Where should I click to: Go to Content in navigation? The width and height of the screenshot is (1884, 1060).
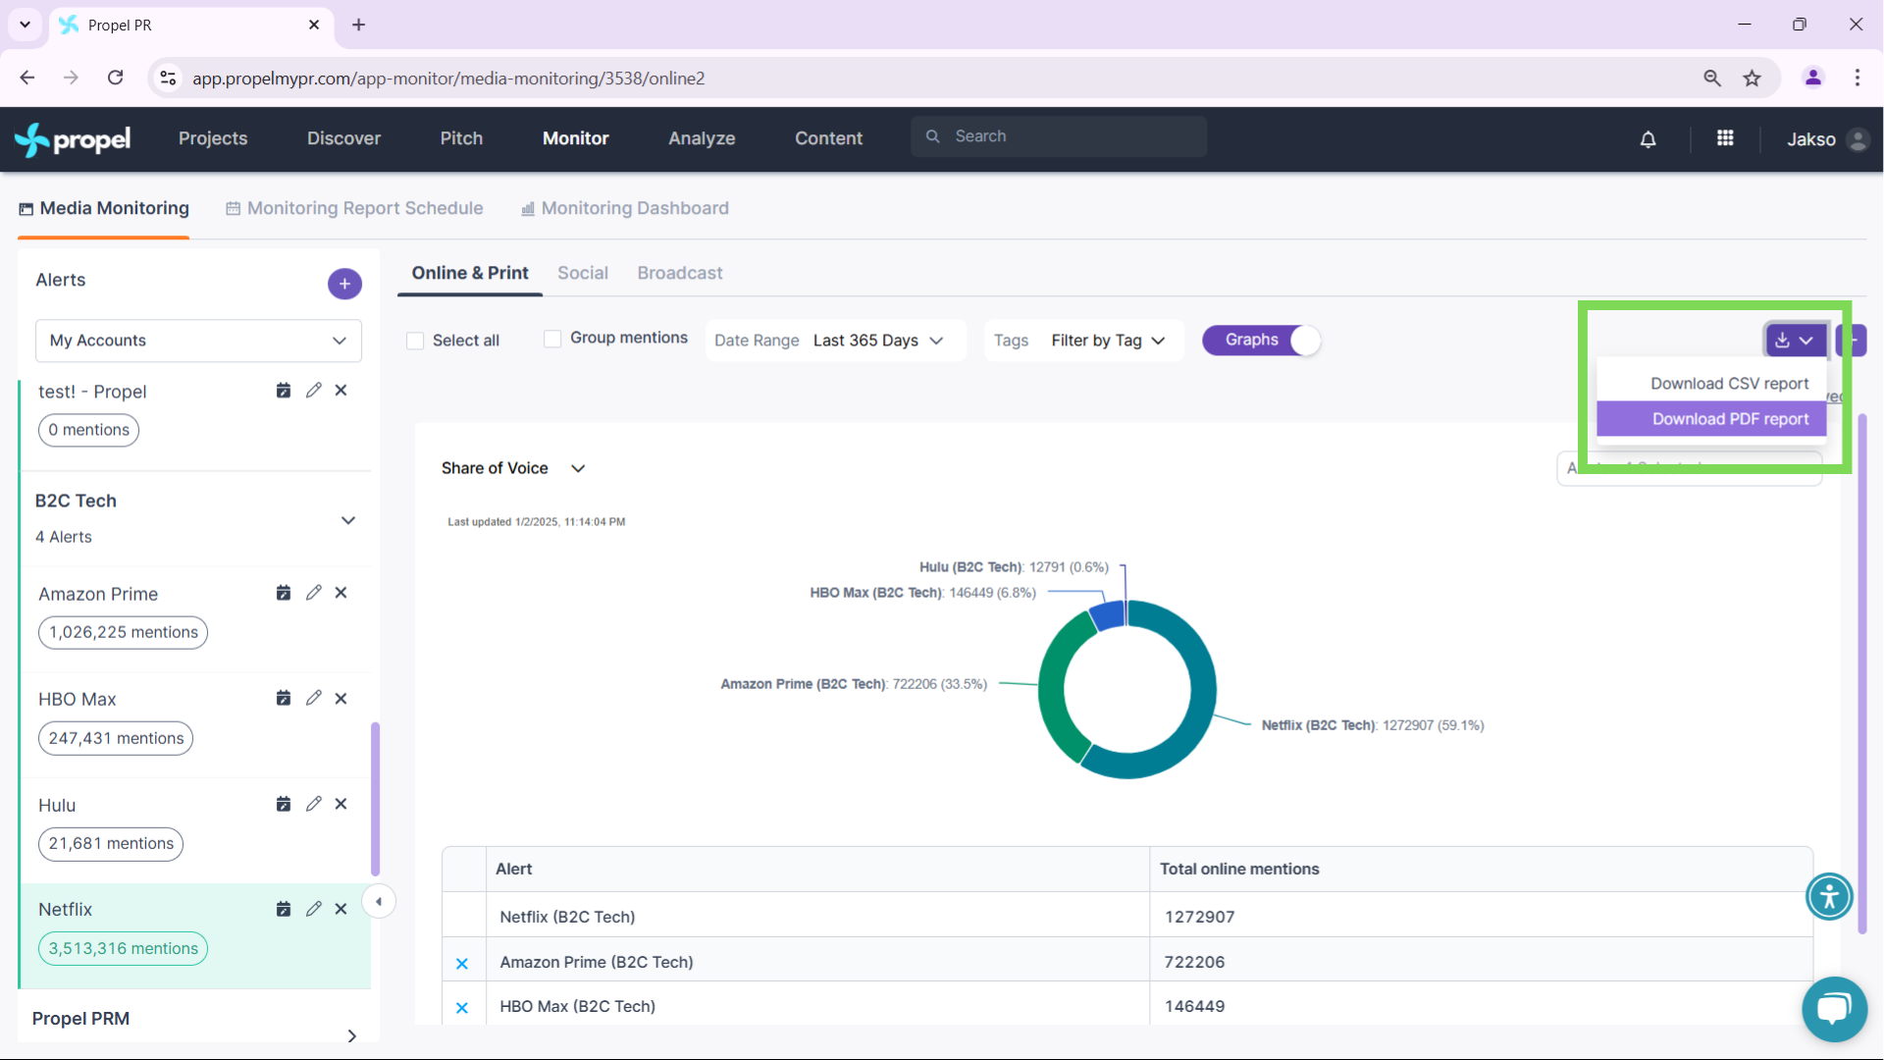828,139
